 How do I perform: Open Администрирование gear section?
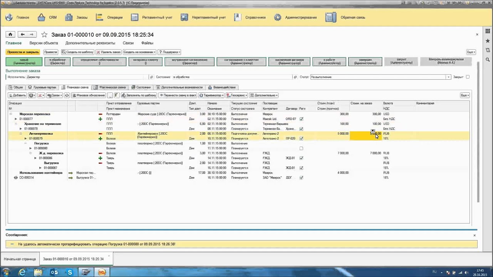(x=278, y=17)
